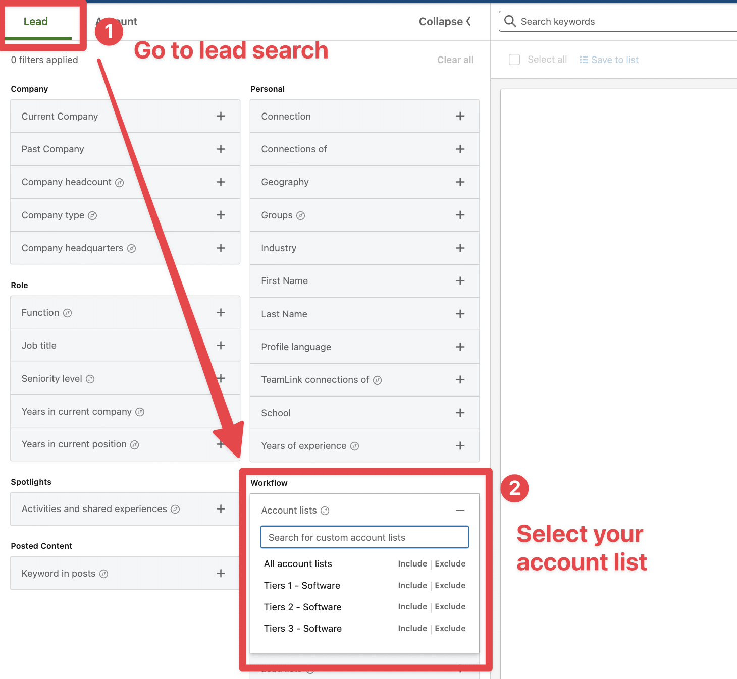Click the Tiers 2 - Software list name

pos(302,607)
